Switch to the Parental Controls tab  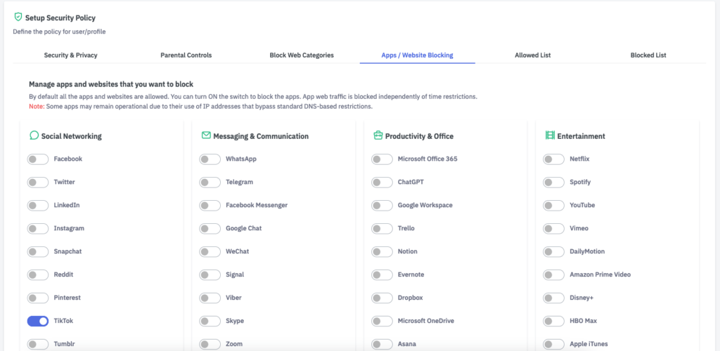click(186, 55)
